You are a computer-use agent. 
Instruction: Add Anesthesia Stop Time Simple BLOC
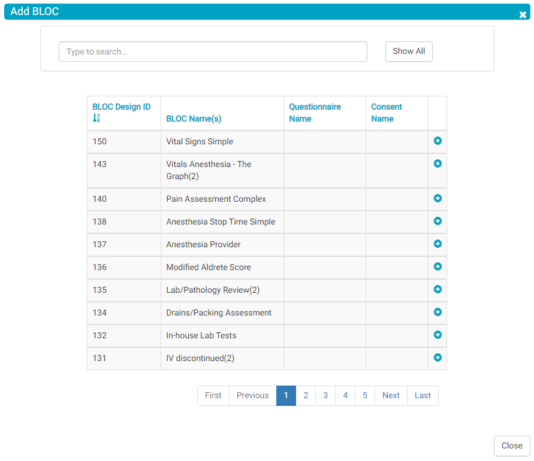(438, 221)
